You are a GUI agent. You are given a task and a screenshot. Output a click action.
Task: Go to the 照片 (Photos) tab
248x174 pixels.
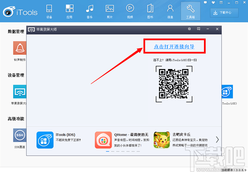point(110,11)
